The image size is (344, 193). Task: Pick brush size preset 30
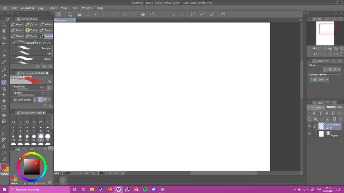pyautogui.click(x=48, y=137)
